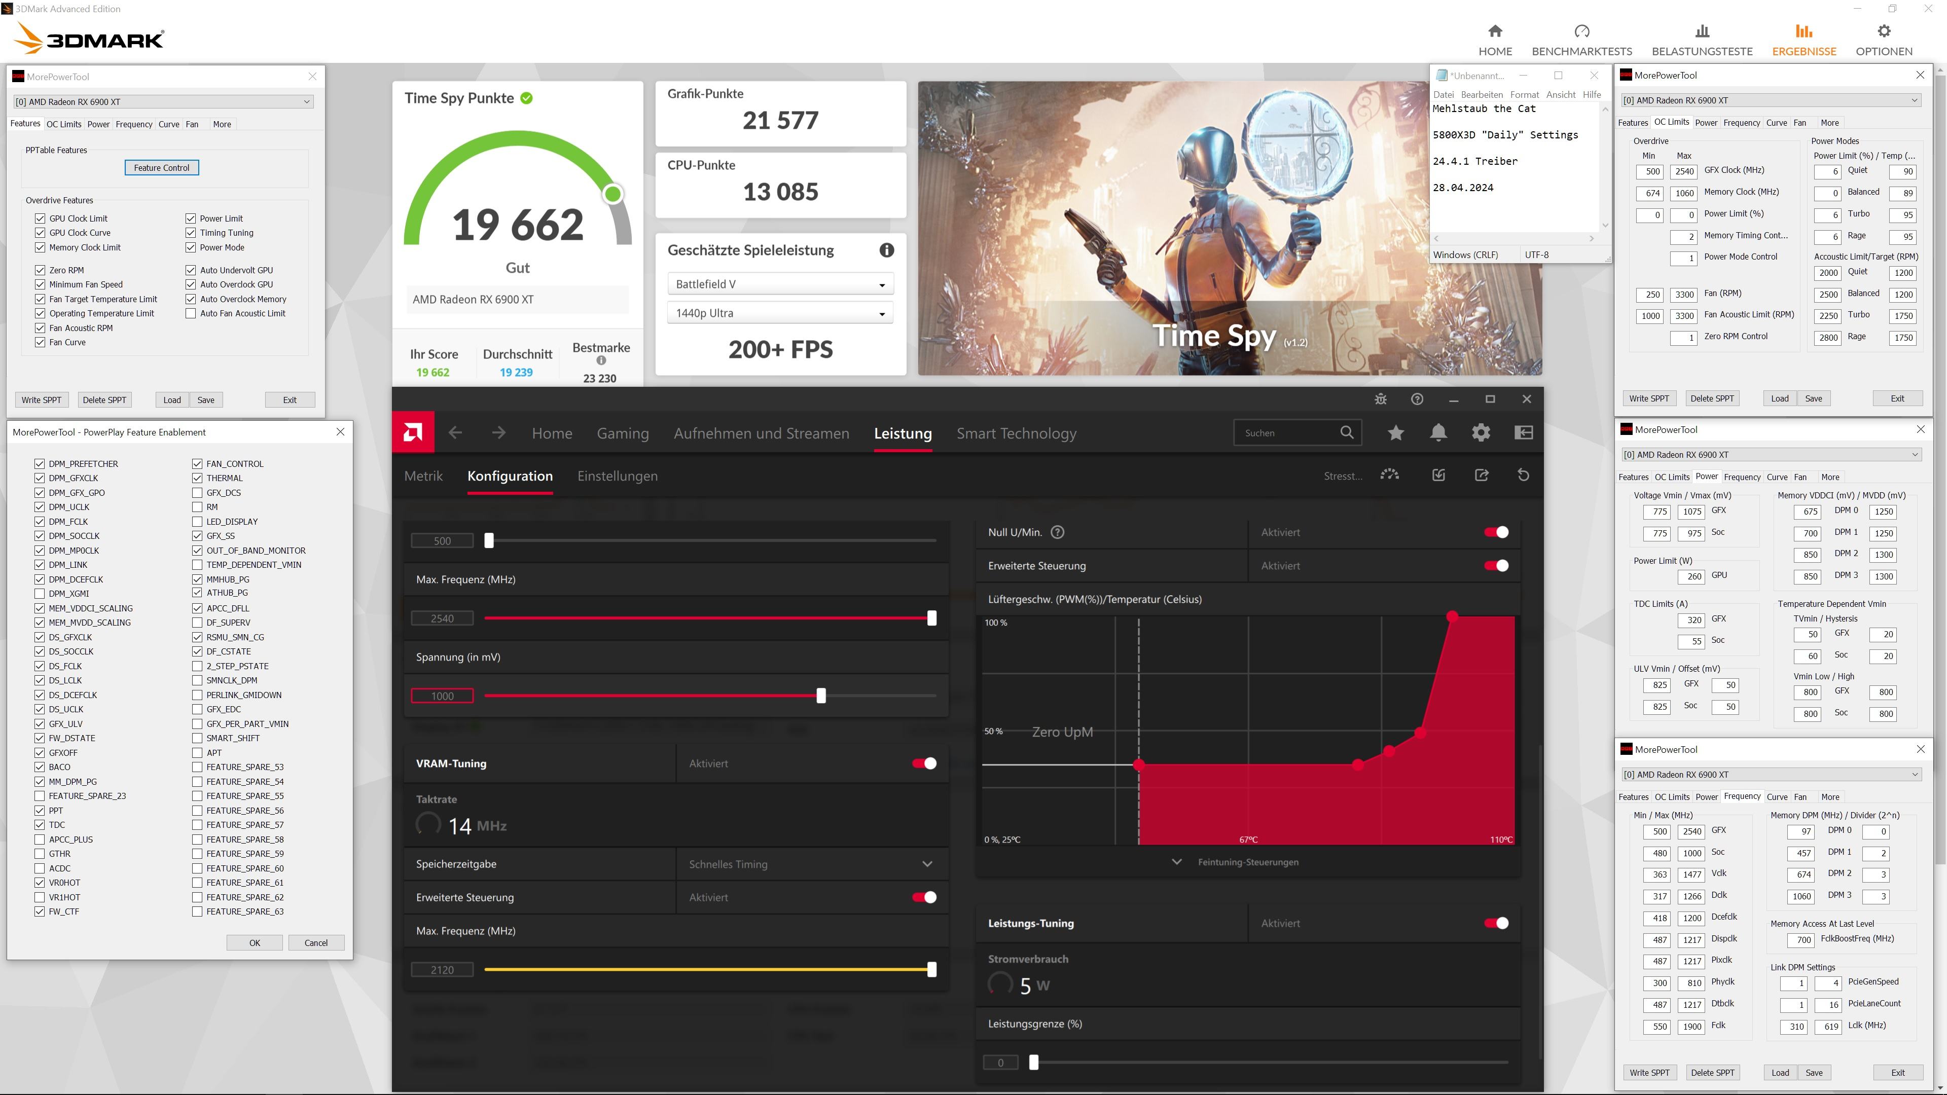Click info icon under Bestmarke

pos(601,360)
